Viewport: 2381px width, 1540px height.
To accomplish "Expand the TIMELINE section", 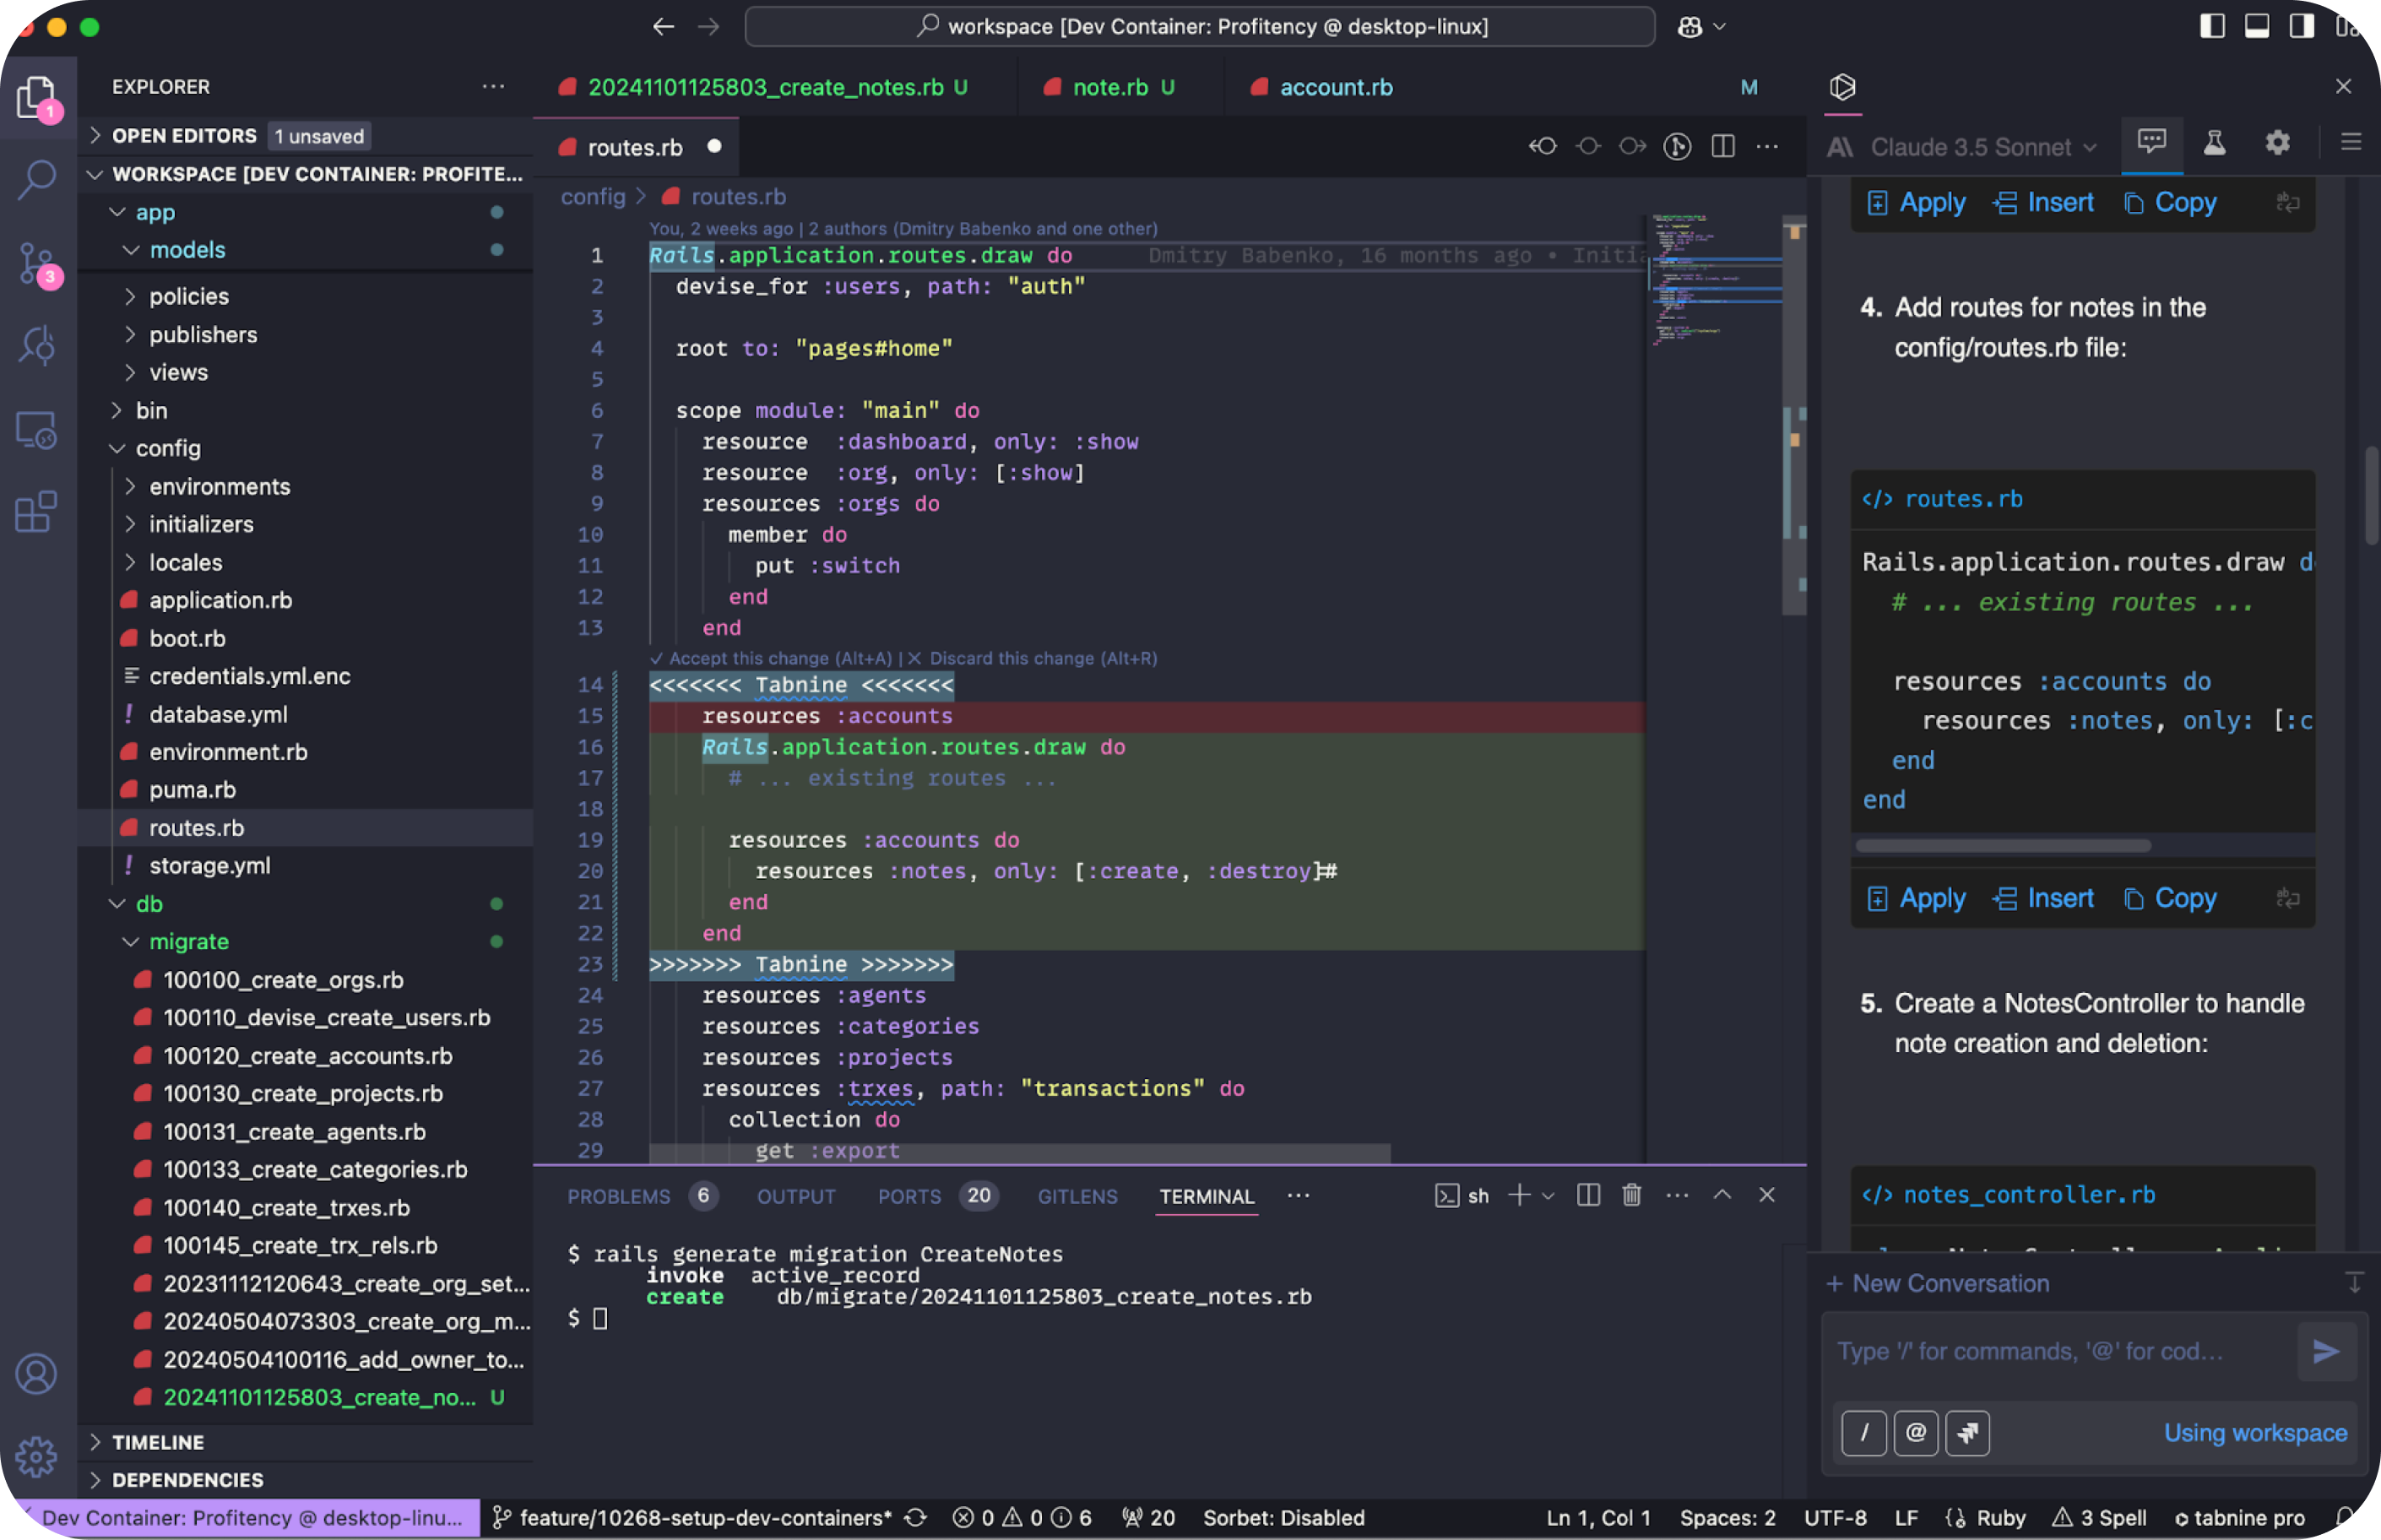I will 157,1442.
